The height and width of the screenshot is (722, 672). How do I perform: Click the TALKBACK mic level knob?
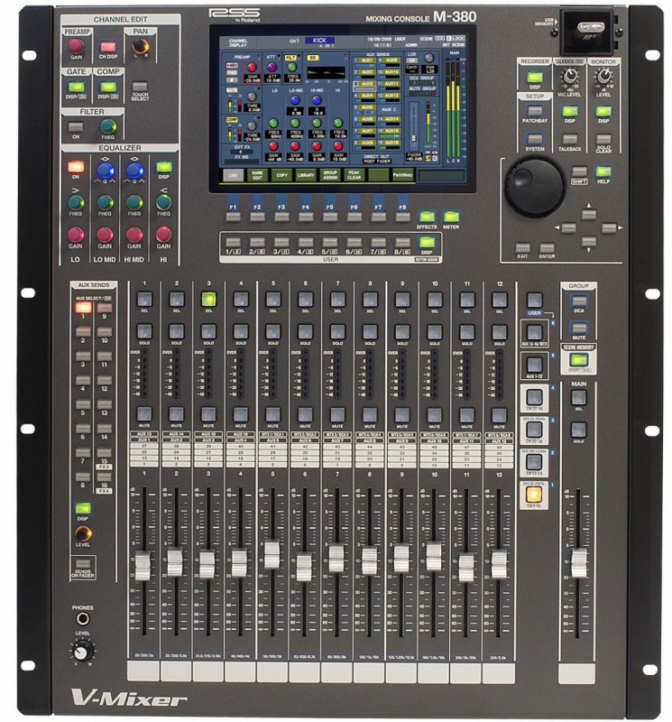click(570, 79)
